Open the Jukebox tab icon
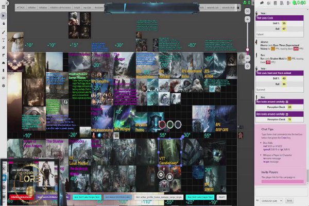309x206 pixels. click(288, 3)
